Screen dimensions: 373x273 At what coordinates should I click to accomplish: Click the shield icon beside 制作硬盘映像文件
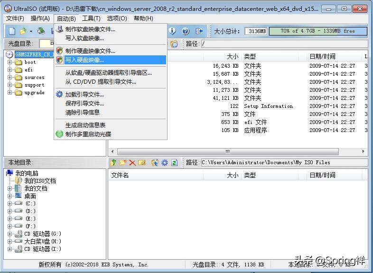[x=59, y=51]
